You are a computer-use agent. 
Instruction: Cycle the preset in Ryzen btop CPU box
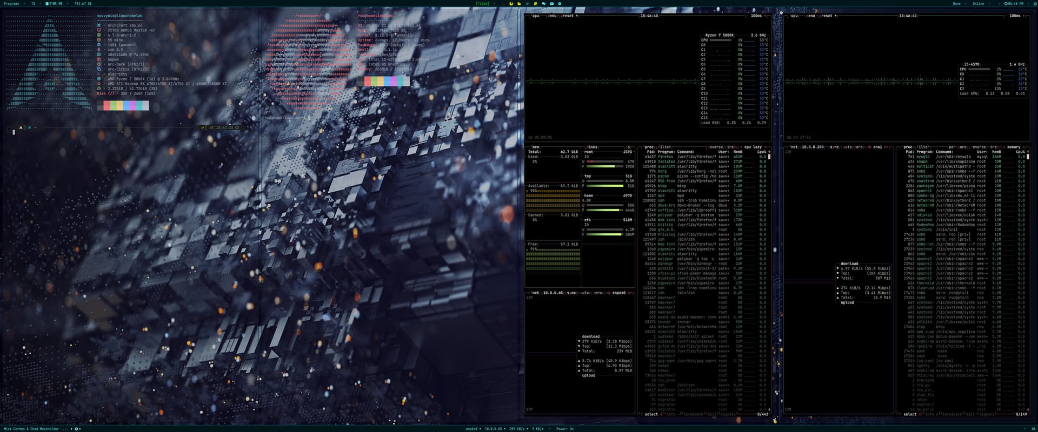pos(567,16)
